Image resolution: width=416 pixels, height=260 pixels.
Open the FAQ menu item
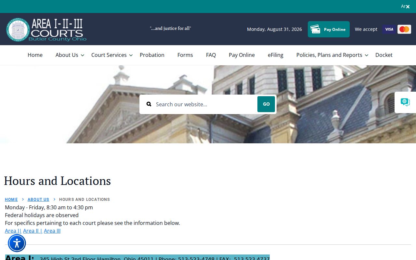211,55
